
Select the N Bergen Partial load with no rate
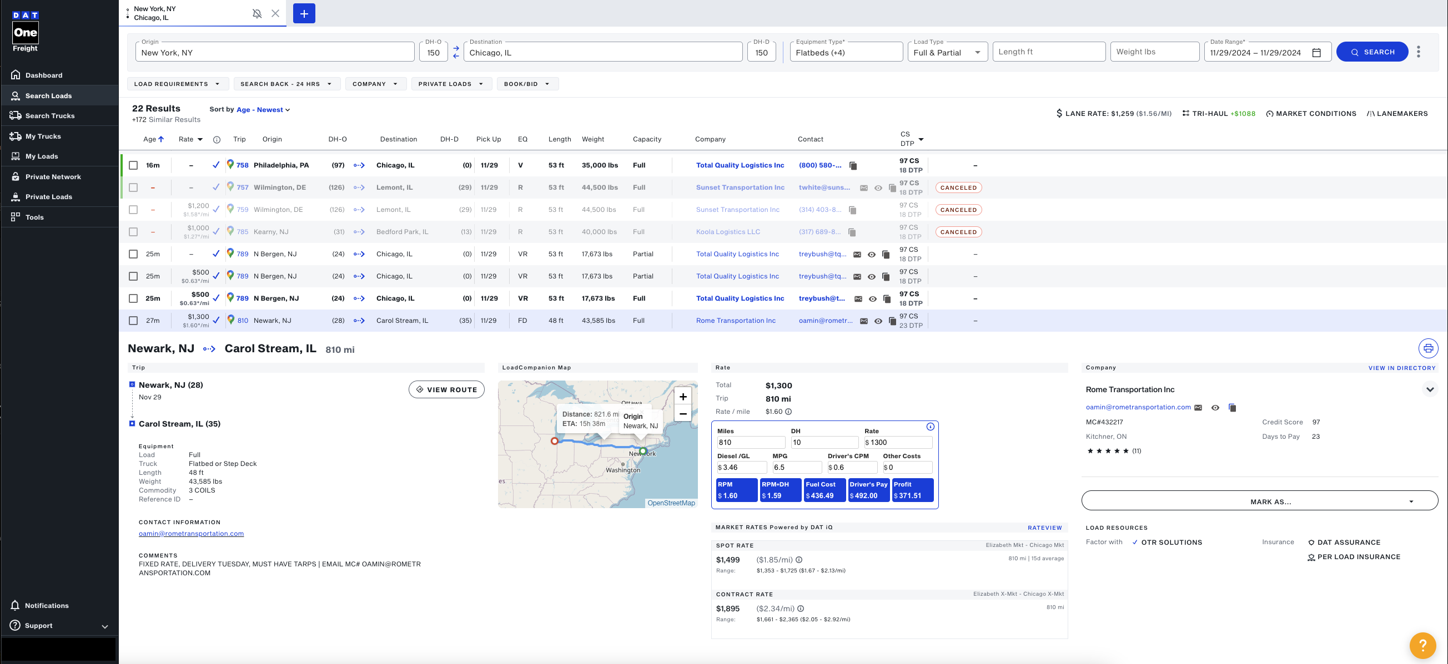coord(133,254)
